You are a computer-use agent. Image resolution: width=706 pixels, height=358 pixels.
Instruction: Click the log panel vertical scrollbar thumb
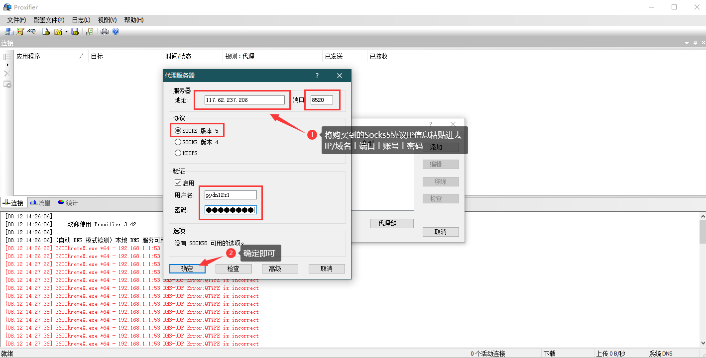coord(702,232)
